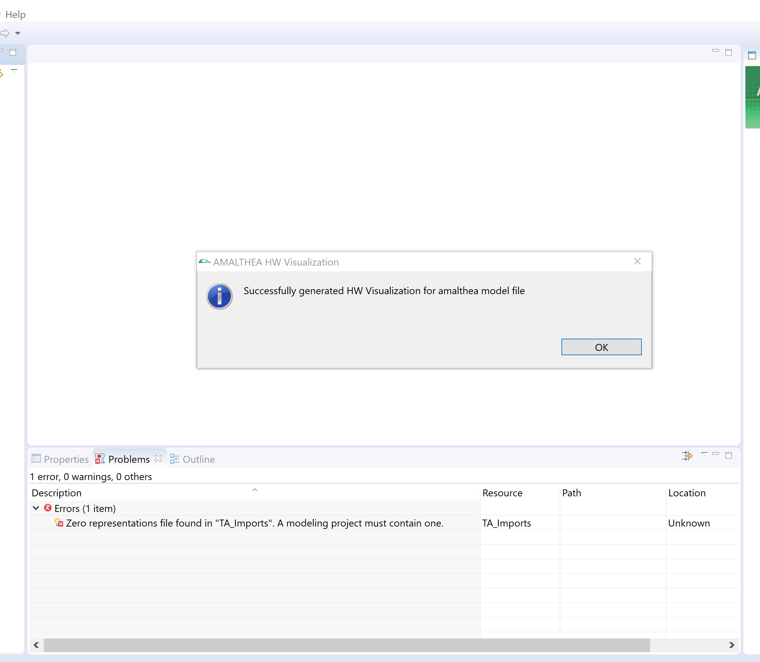Collapse the Errors (1 item) group

[36, 508]
